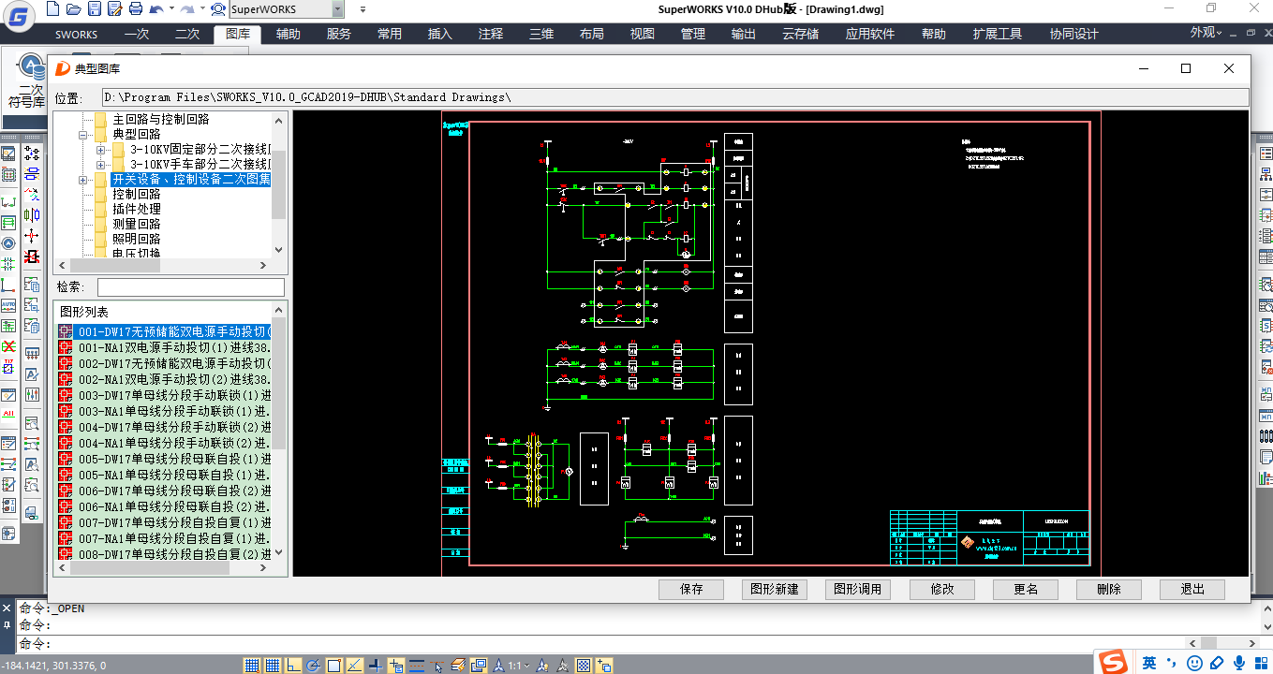
Task: Select the 测量回路 folder
Action: 137,225
